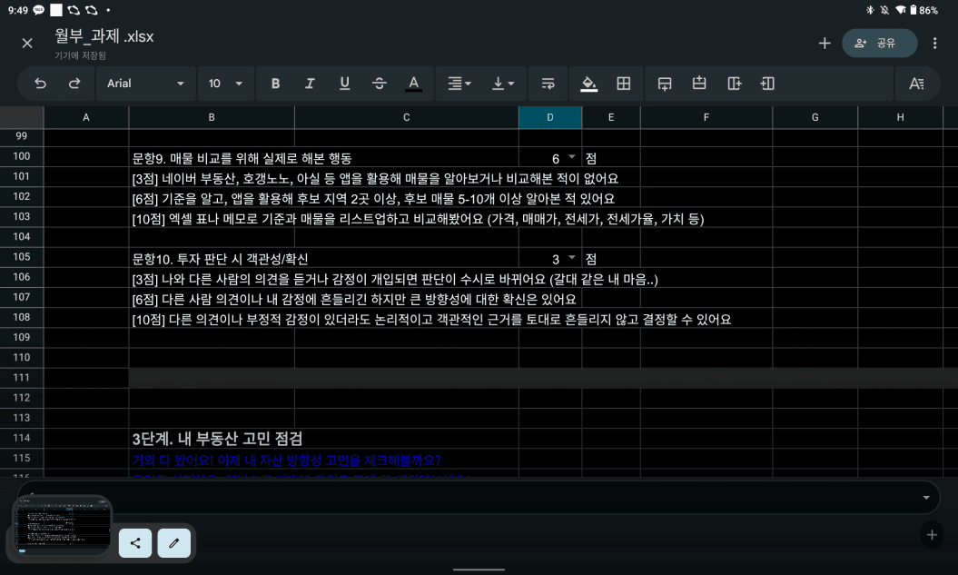
Task: Click the 공유 share button
Action: 878,43
